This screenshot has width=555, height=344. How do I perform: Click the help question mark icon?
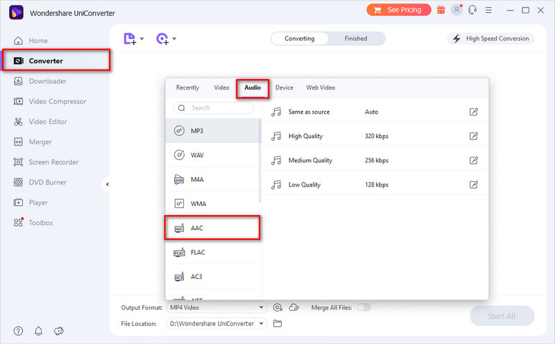18,330
